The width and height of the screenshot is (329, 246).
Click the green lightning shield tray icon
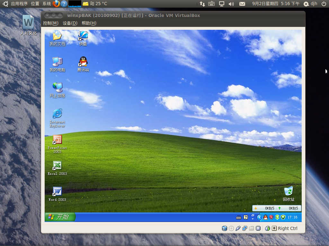[x=283, y=217]
